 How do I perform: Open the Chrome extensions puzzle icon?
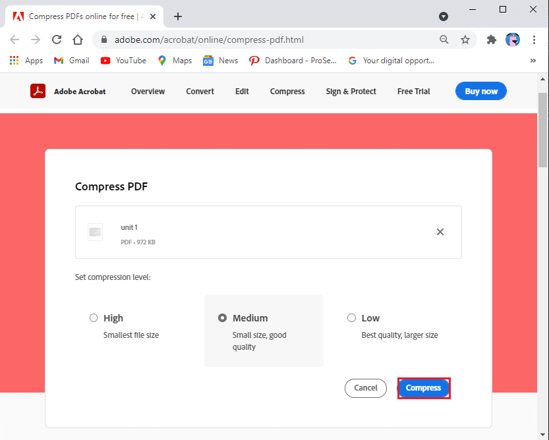[491, 40]
